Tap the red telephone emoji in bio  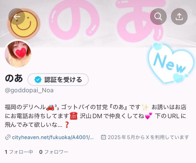[74, 116]
